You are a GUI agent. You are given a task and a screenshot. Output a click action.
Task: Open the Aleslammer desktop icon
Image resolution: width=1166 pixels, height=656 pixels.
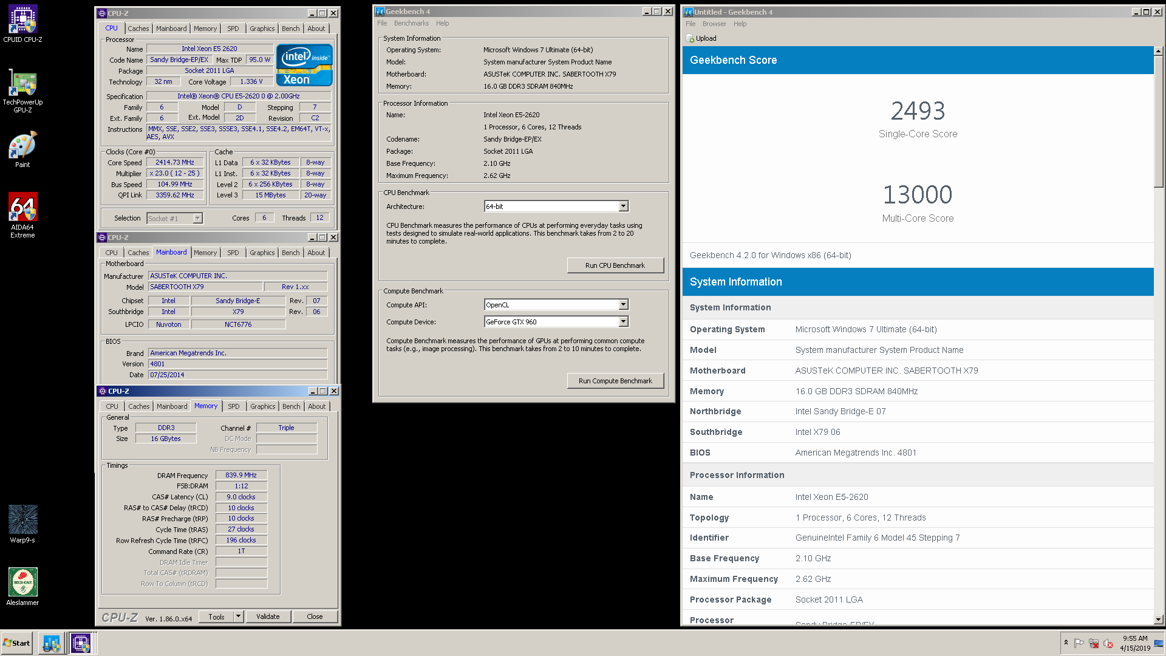coord(22,587)
